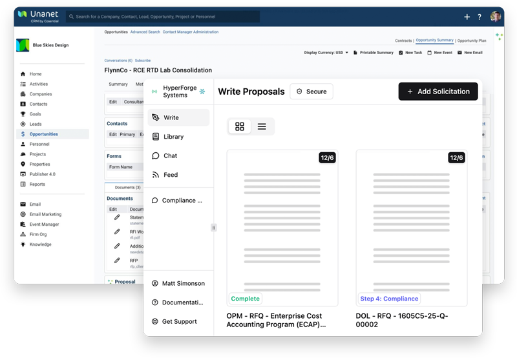The height and width of the screenshot is (358, 517).
Task: Open help question mark icon
Action: tap(480, 17)
